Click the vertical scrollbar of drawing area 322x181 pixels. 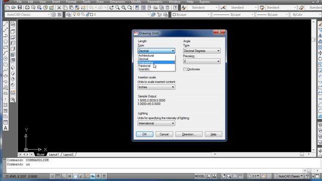pos(313,85)
